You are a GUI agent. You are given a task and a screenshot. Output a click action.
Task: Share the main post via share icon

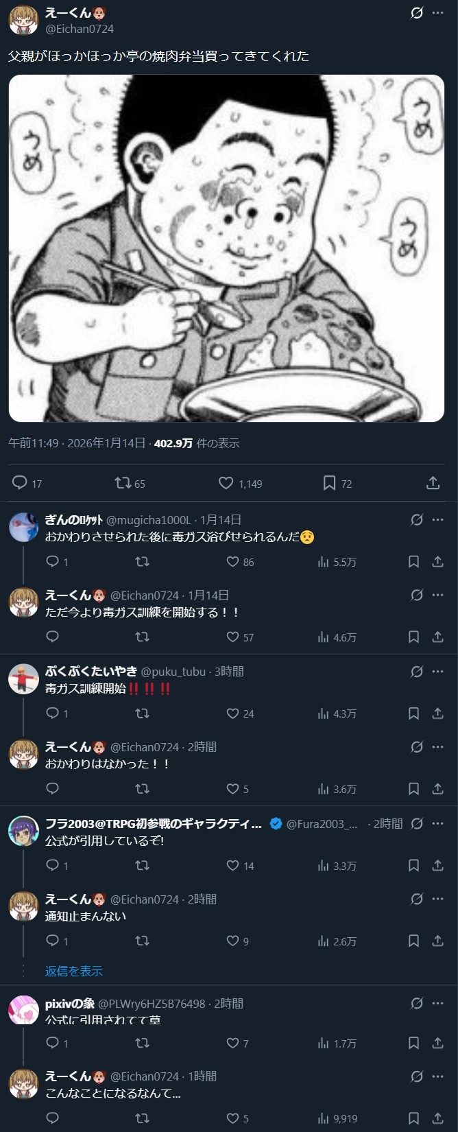pos(433,483)
